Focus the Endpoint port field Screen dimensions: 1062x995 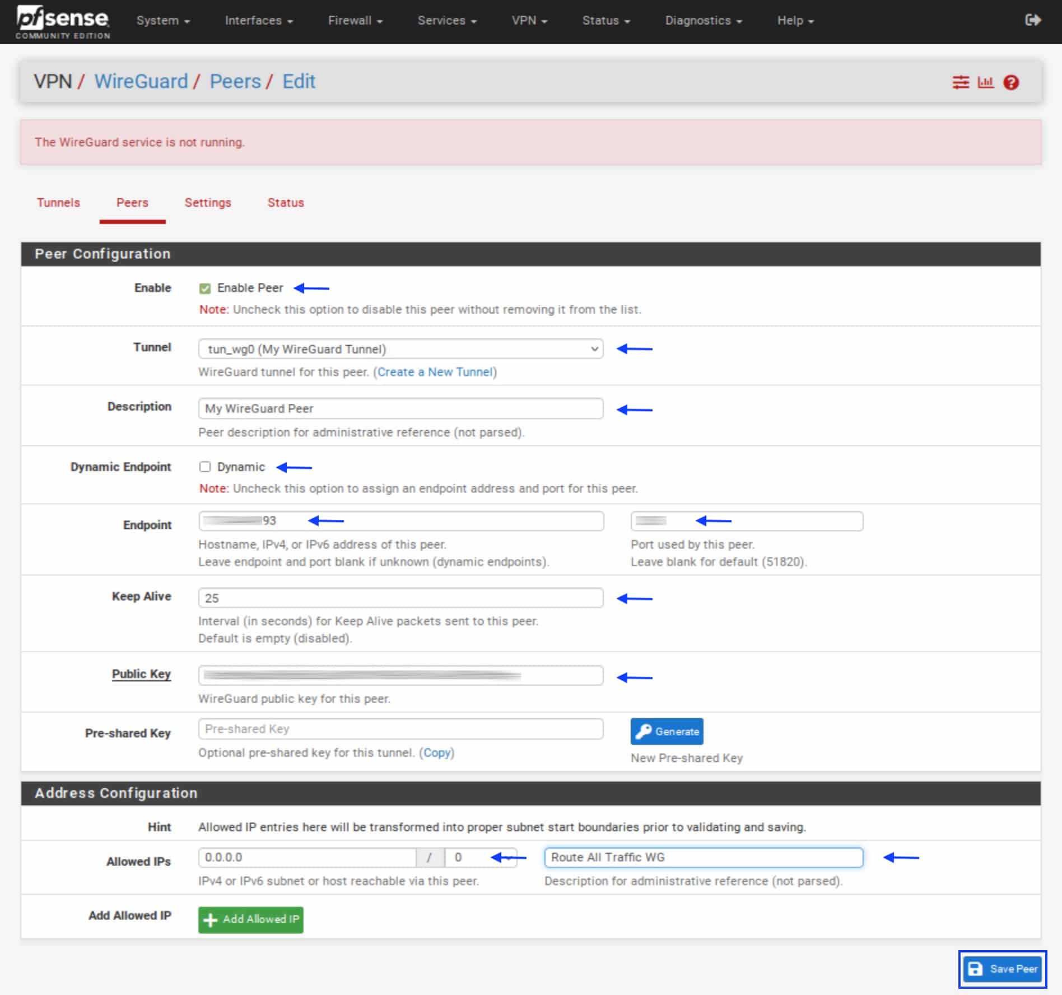click(x=747, y=521)
